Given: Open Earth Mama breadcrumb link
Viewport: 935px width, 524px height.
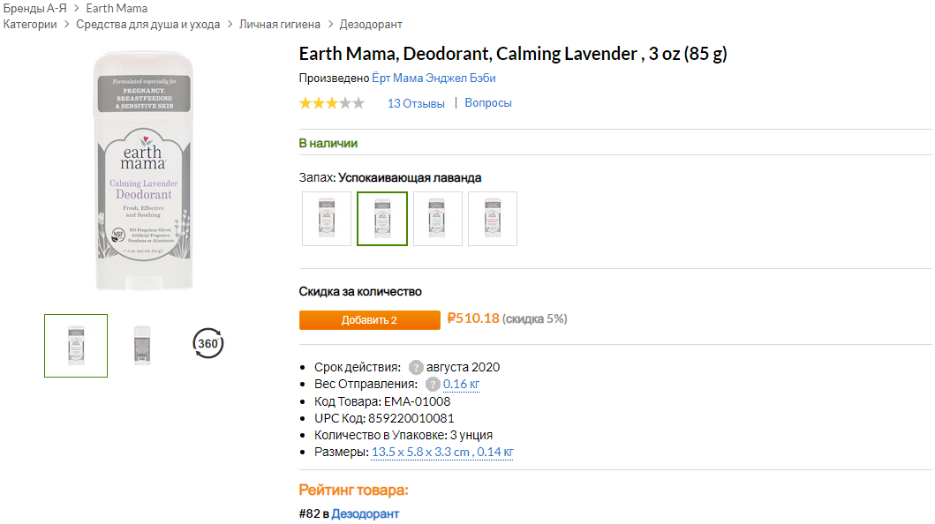Looking at the screenshot, I should [117, 8].
